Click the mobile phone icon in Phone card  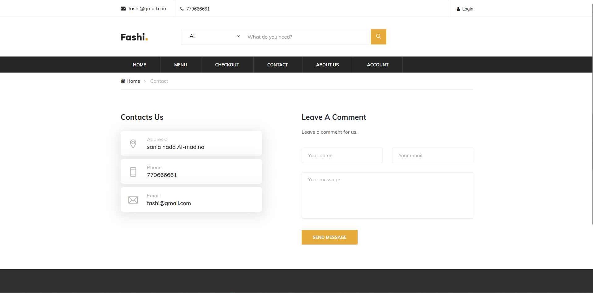click(x=133, y=172)
